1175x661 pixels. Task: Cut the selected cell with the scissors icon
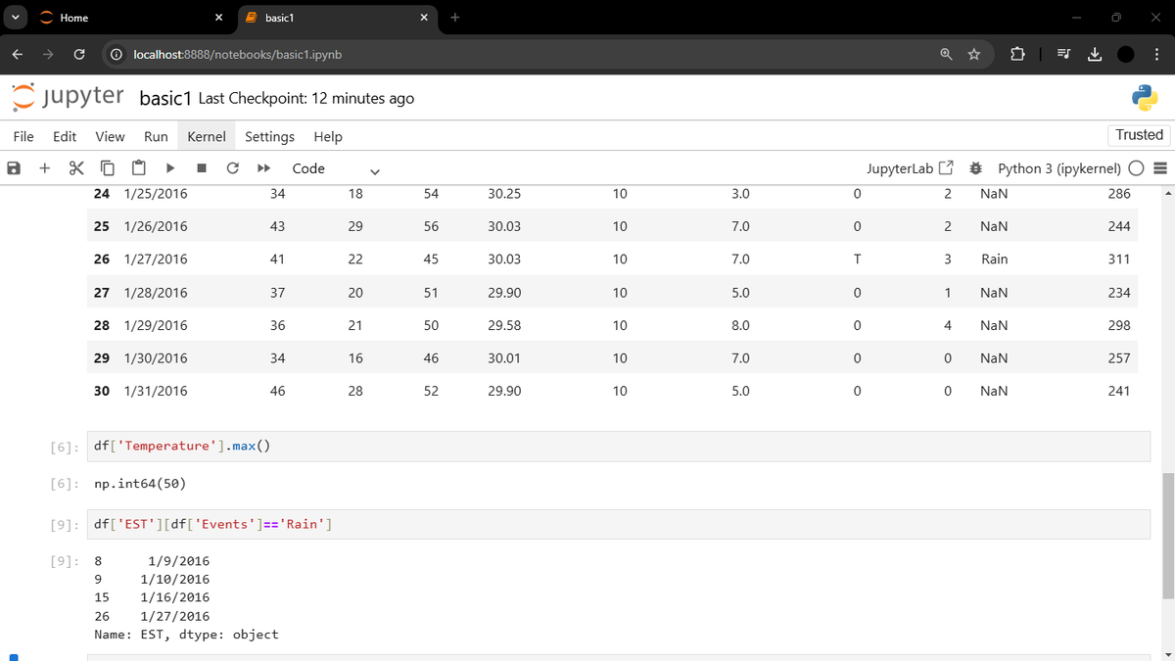coord(76,168)
